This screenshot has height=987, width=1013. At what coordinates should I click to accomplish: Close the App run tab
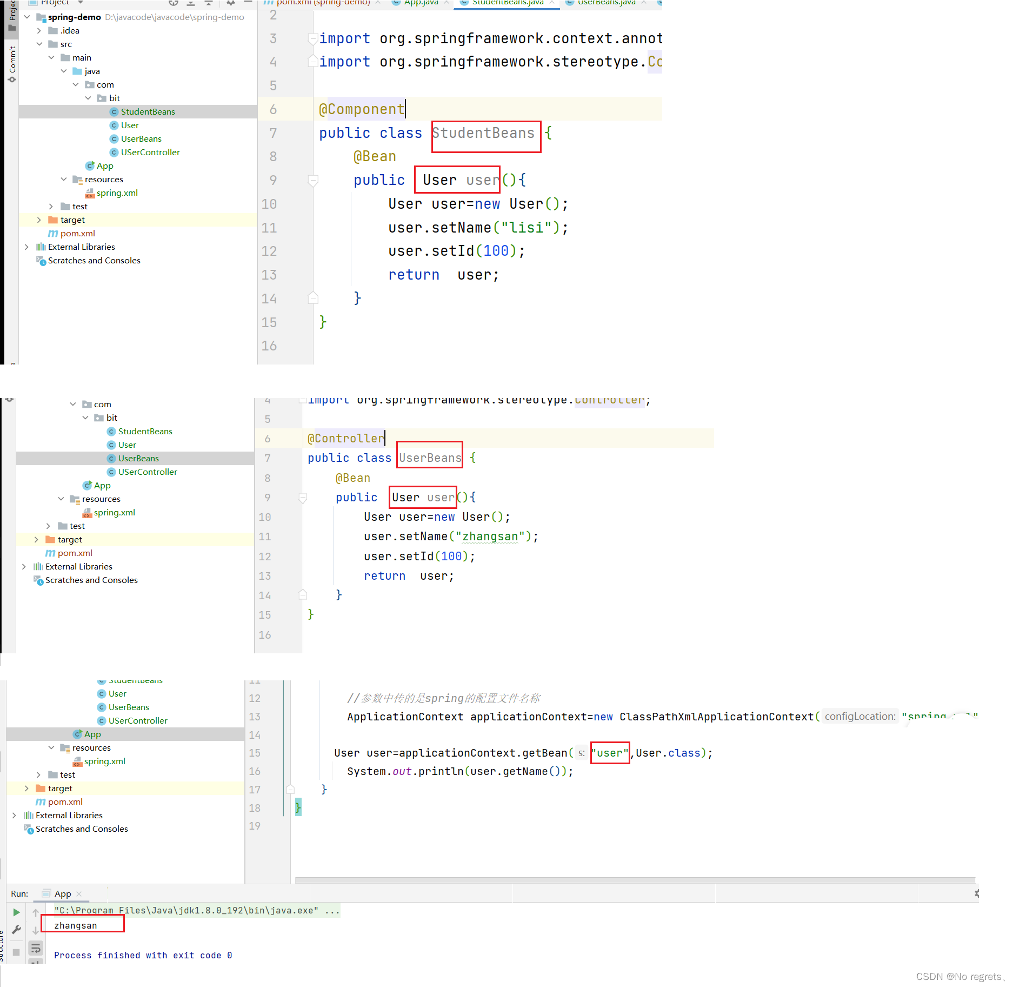tap(79, 894)
